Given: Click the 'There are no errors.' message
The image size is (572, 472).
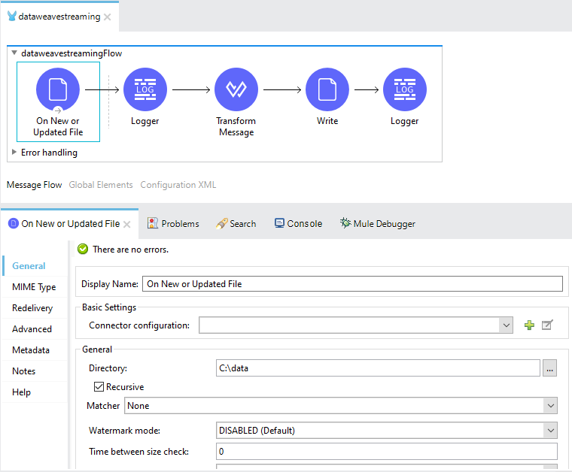Looking at the screenshot, I should point(131,250).
